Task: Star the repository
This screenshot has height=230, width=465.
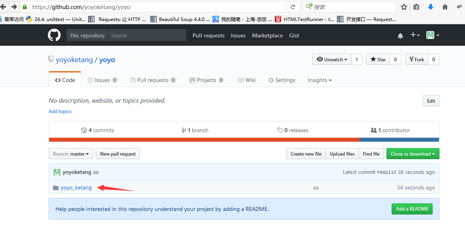Action: (378, 60)
